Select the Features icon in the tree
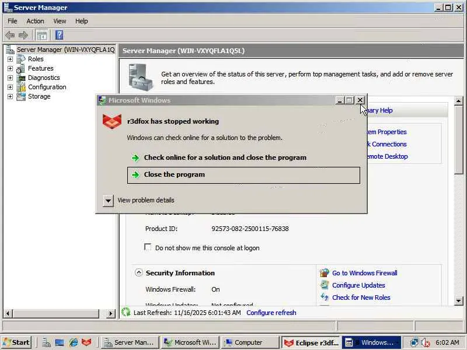Image resolution: width=467 pixels, height=350 pixels. pyautogui.click(x=21, y=68)
